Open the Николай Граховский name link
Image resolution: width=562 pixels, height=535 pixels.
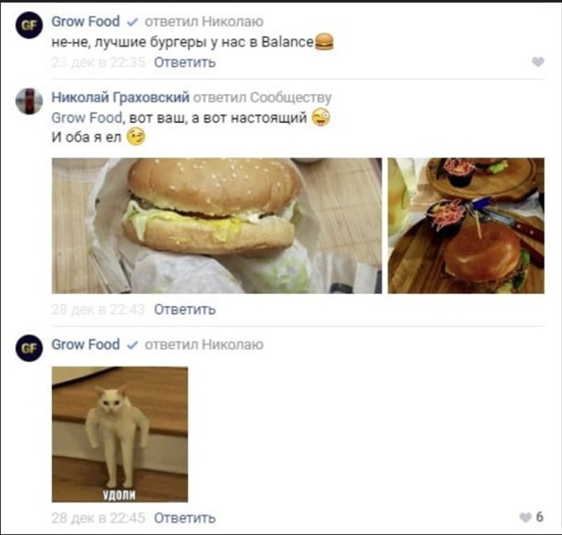pos(120,98)
